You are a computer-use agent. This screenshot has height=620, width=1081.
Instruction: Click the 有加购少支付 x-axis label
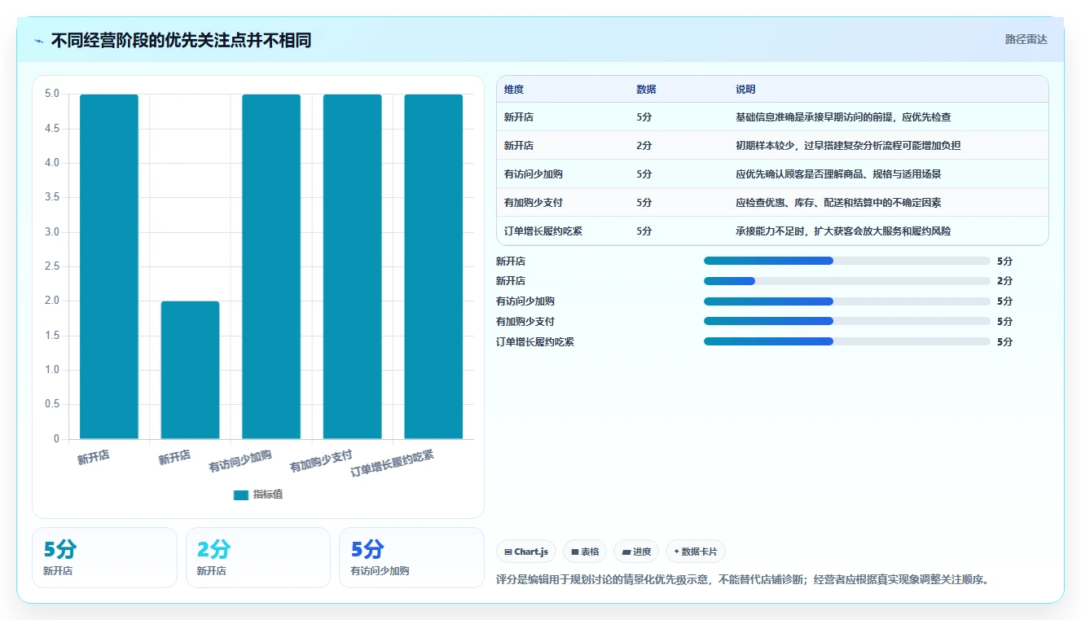(x=321, y=460)
